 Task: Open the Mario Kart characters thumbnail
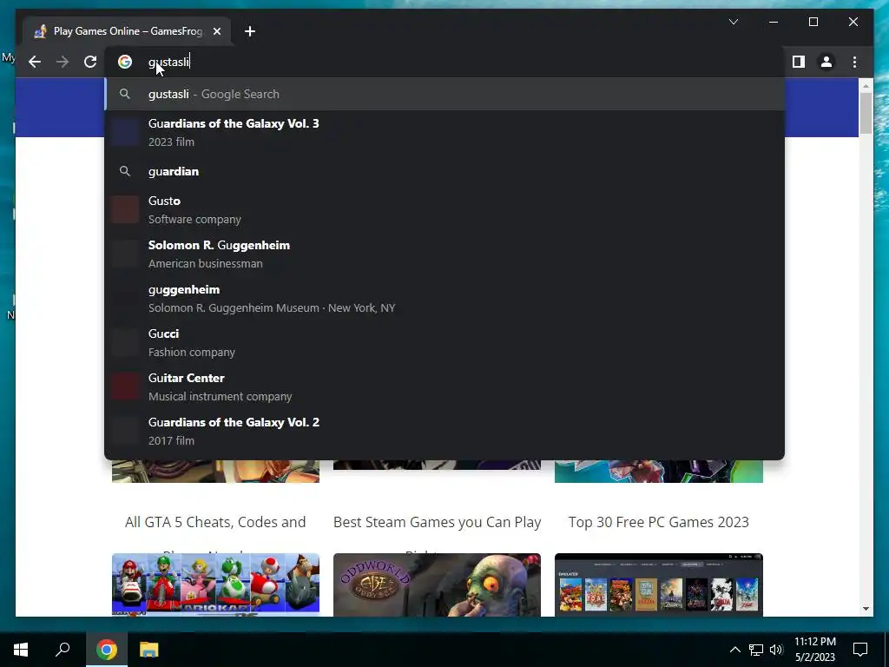[215, 584]
